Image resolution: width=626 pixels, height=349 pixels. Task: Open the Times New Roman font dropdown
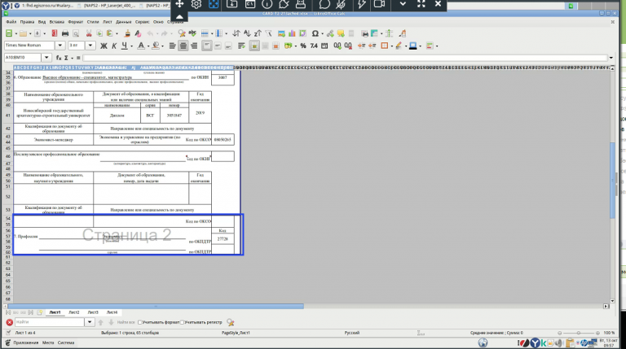click(60, 46)
